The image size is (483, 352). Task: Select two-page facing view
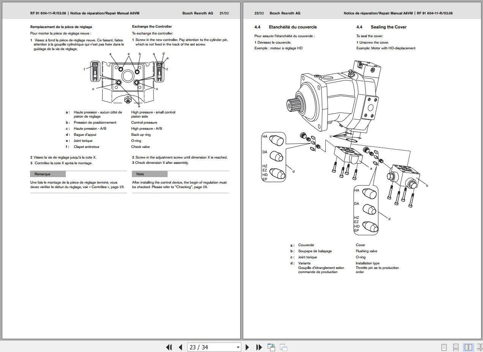tap(468, 347)
